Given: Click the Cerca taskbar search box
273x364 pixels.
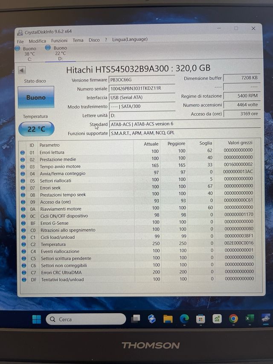Looking at the screenshot, I should (x=86, y=319).
